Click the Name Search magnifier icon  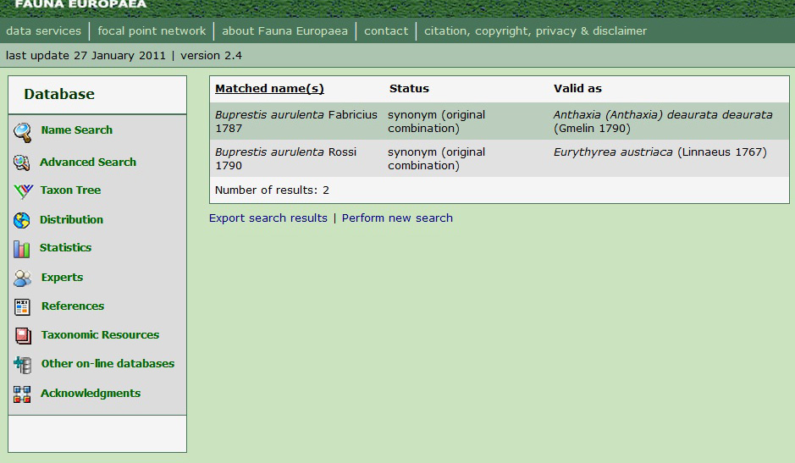[23, 132]
